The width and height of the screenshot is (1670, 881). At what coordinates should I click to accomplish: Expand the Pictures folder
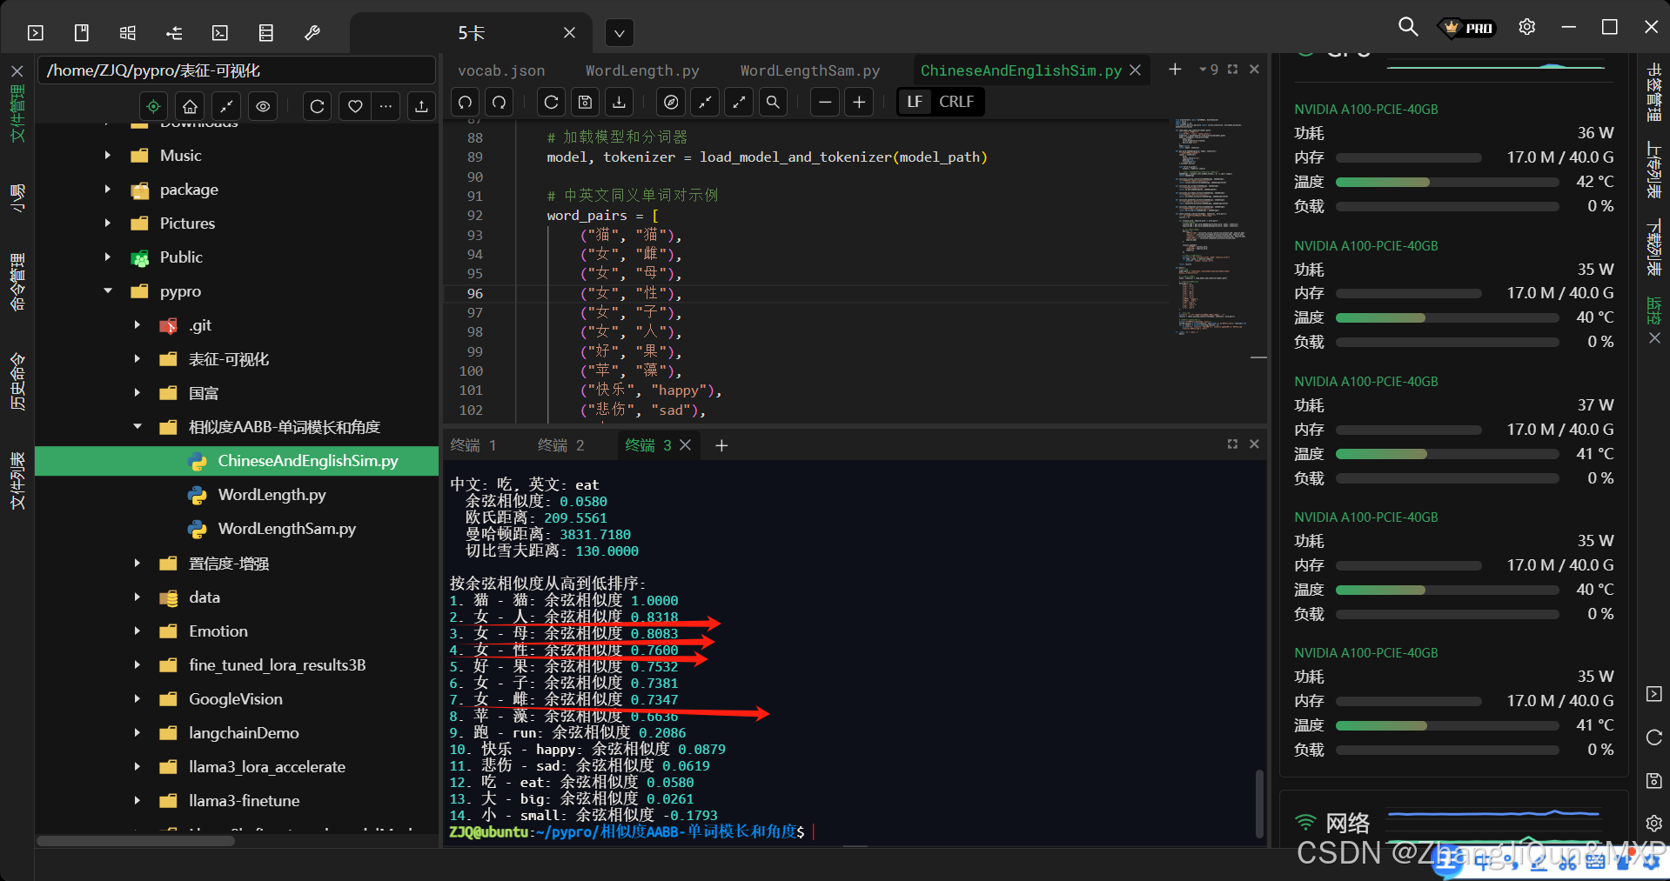[107, 224]
